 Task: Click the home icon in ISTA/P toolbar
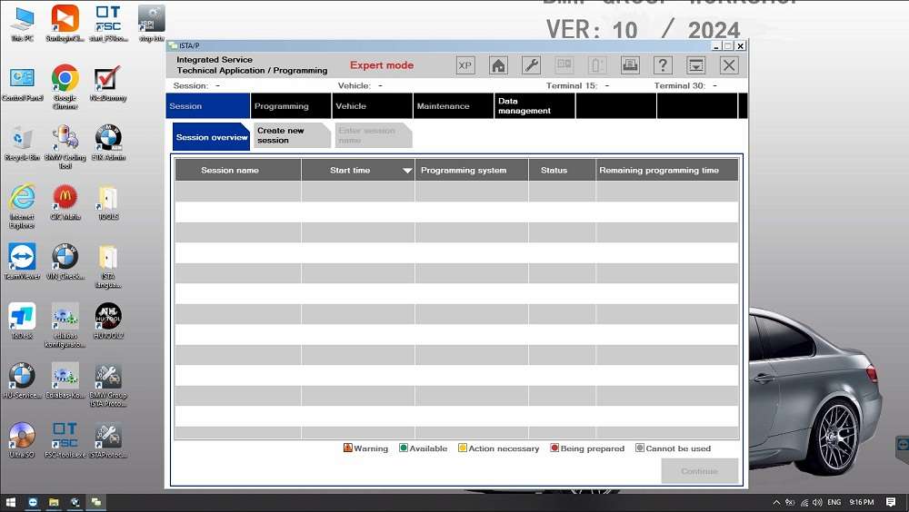[x=498, y=65]
